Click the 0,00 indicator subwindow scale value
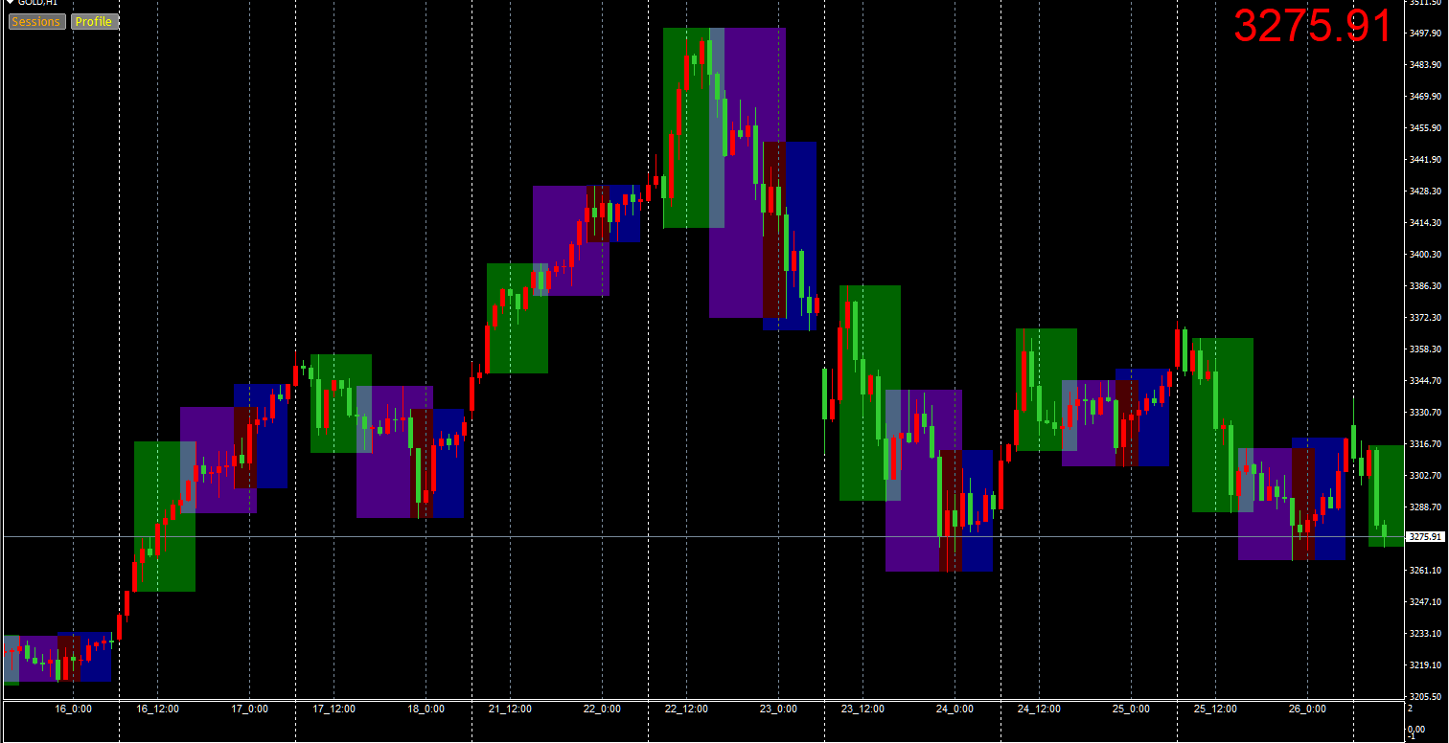The image size is (1449, 743). pos(1416,730)
